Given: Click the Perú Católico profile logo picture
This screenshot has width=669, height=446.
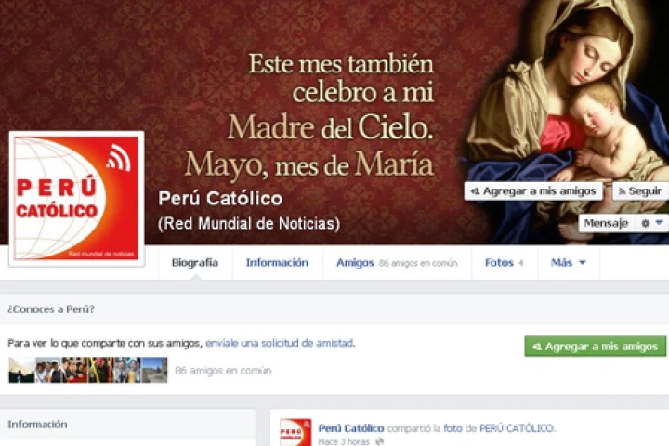Looking at the screenshot, I should click(x=77, y=199).
